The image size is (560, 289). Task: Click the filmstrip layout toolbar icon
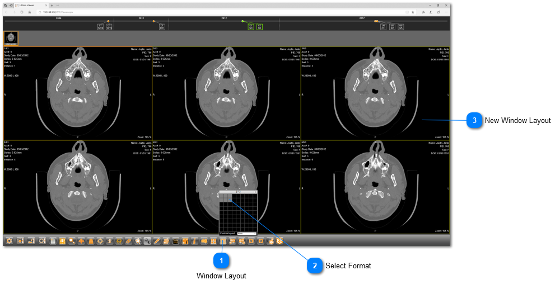[63, 241]
